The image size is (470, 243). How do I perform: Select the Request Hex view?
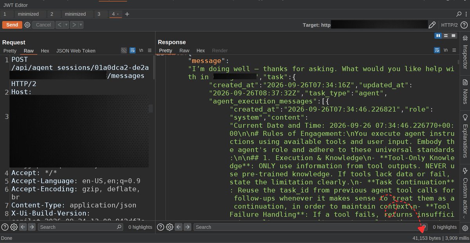pos(45,51)
